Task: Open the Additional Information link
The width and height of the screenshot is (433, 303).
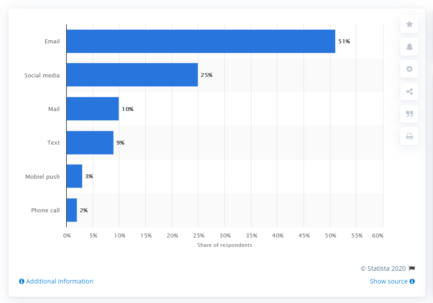Action: (59, 281)
